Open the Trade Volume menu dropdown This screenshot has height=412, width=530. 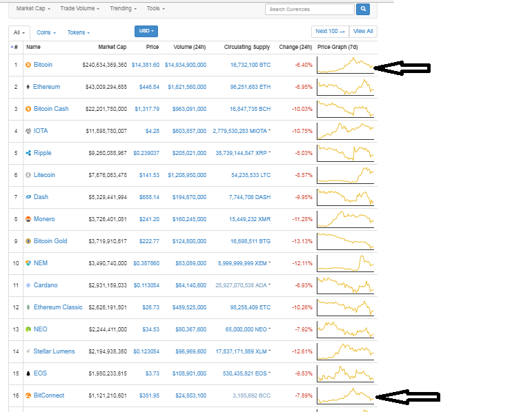(x=80, y=8)
